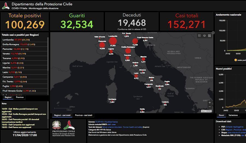Zoom out on the map
Viewport: 246px width, 143px height.
(210, 107)
